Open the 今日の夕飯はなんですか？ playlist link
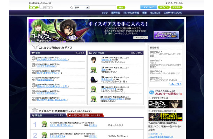Image resolution: width=213 pixels, height=139 pixels. 112,99
